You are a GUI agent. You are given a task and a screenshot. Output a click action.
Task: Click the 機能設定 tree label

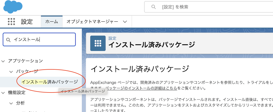pyautogui.click(x=17, y=92)
